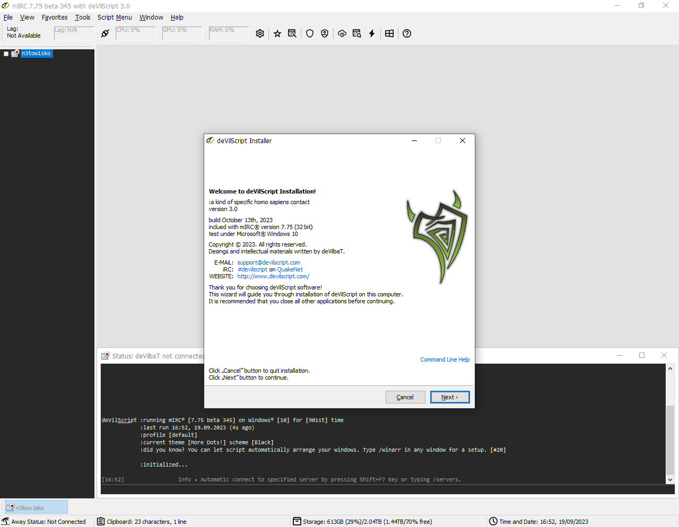Toggle the n3tow1sko tree node box
This screenshot has height=527, width=679.
pos(6,54)
